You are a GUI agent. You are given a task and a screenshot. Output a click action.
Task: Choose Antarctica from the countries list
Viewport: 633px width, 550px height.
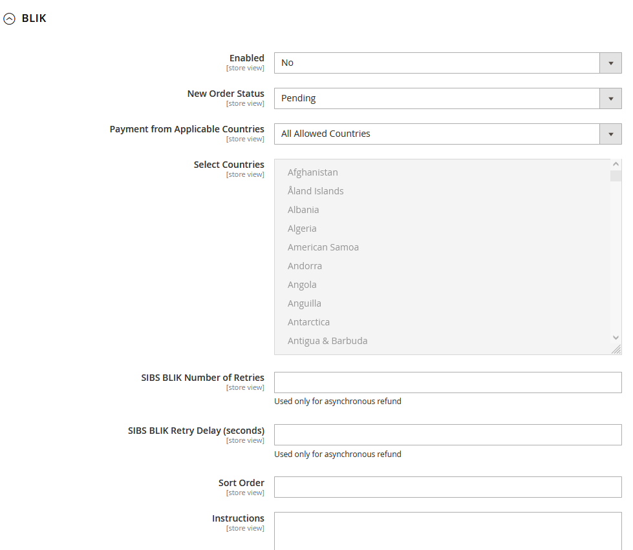click(308, 322)
